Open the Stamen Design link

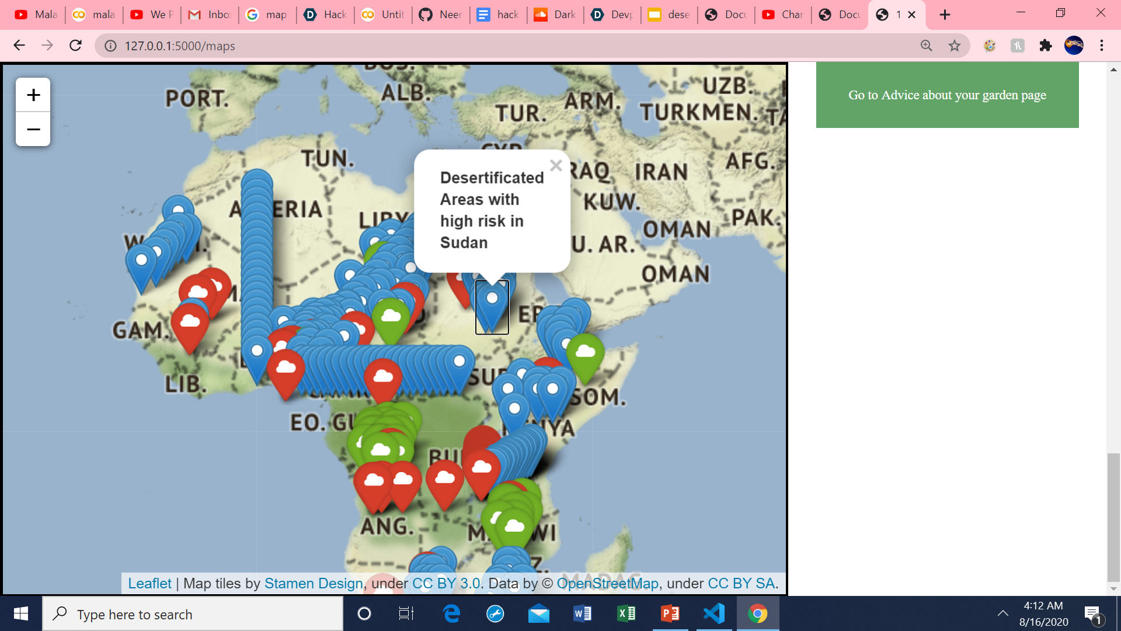tap(314, 583)
